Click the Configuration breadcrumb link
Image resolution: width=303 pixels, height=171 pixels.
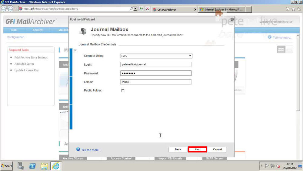[x=16, y=37]
